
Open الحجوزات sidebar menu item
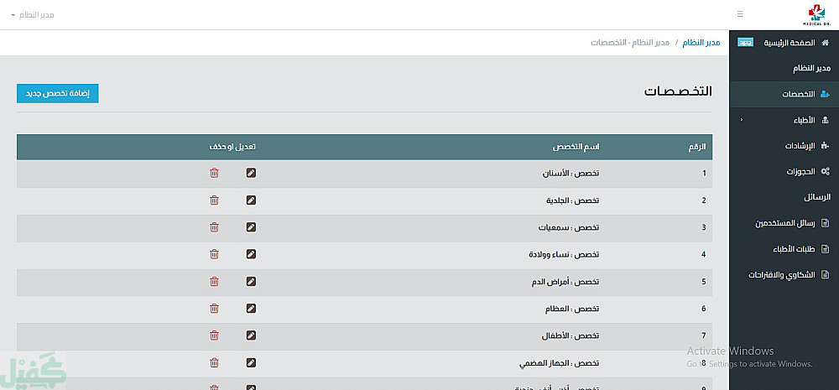coord(784,172)
